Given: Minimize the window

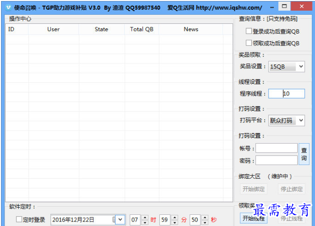Looking at the screenshot, I should tap(272, 8).
